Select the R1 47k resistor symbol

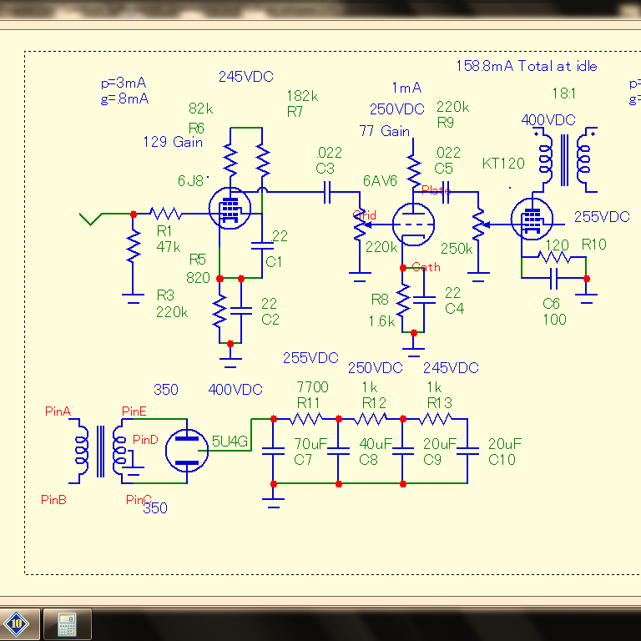[x=165, y=214]
